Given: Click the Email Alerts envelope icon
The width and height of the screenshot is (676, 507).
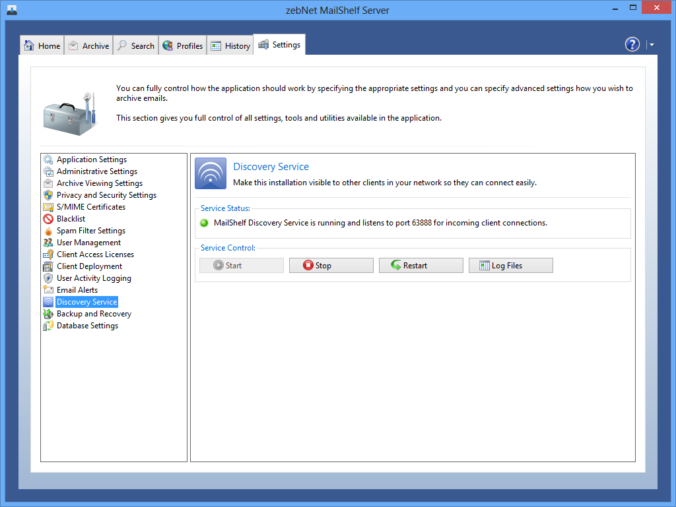Looking at the screenshot, I should click(48, 290).
